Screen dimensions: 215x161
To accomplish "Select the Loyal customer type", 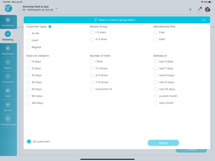I will 28,40.
